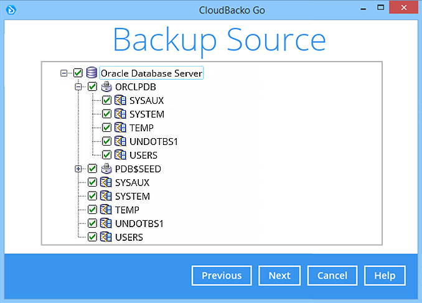This screenshot has height=303, width=422.
Task: Select the root-level UNDOTBS1 label below PDB$SEED
Action: tap(139, 223)
